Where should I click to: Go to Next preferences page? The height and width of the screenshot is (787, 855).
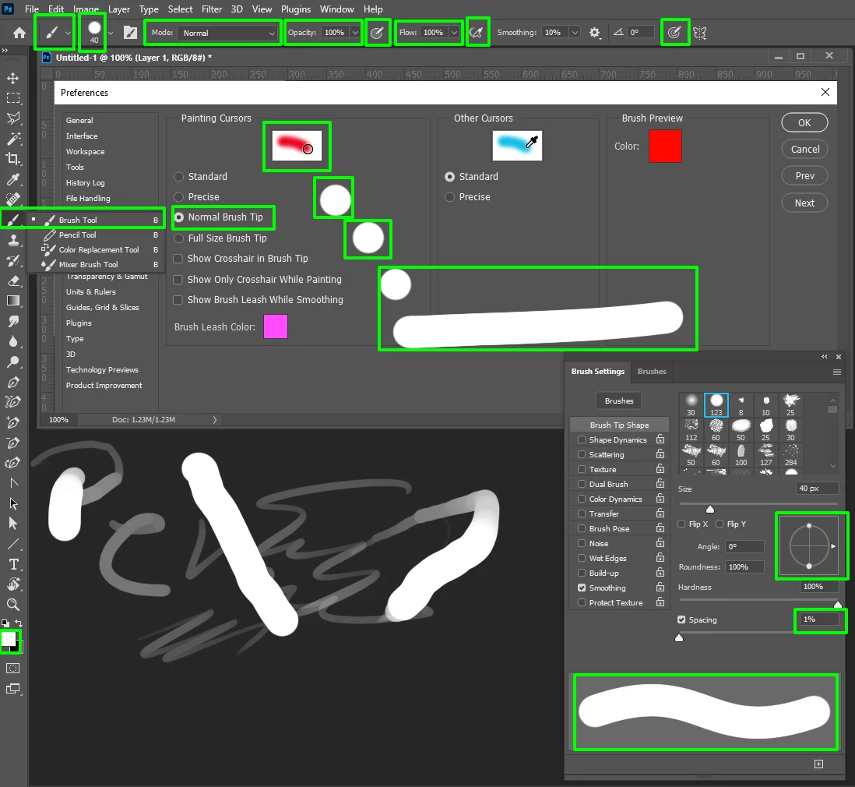tap(804, 203)
